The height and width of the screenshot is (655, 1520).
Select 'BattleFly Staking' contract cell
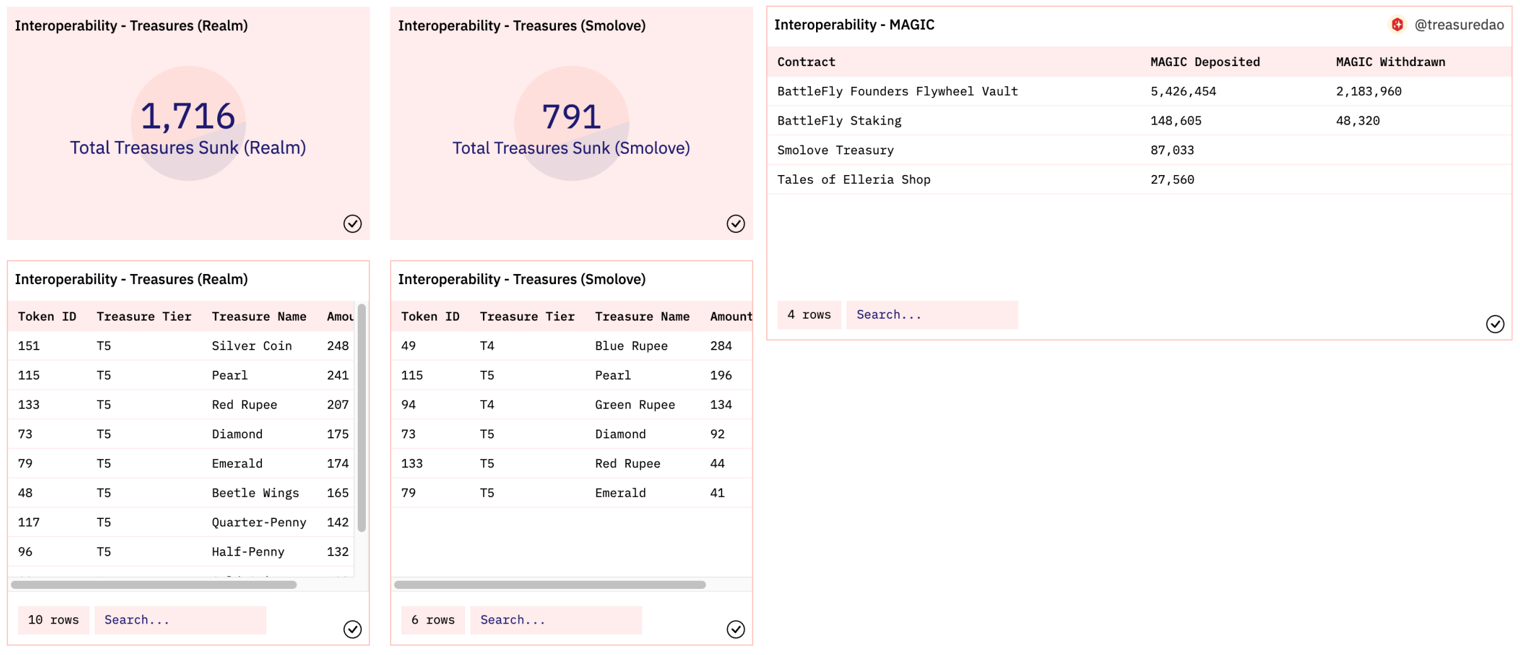pyautogui.click(x=839, y=121)
